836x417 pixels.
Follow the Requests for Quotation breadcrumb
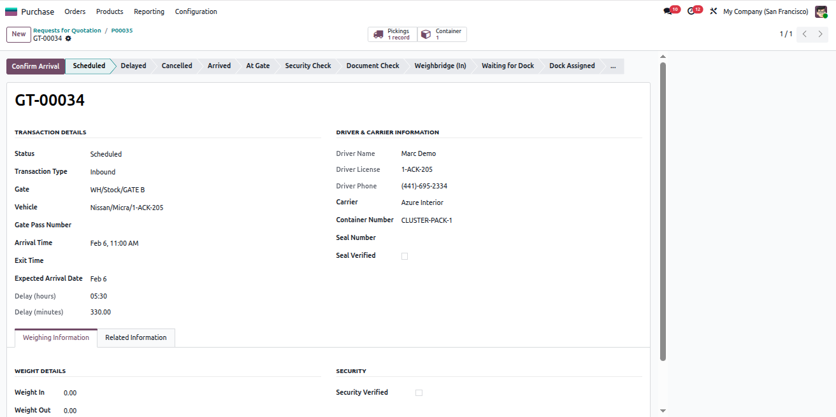pos(67,31)
